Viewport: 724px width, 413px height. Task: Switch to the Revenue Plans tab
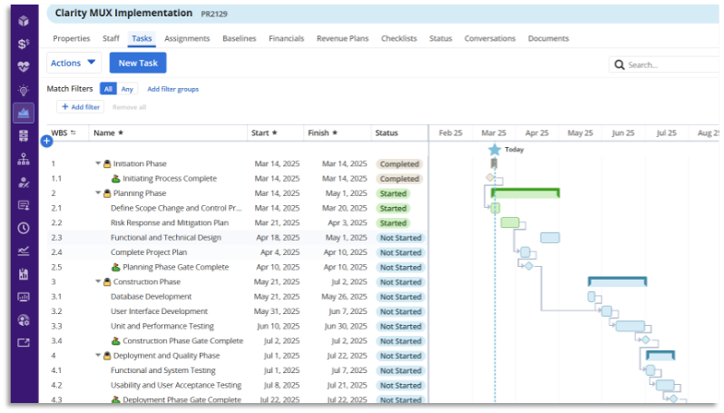click(343, 38)
